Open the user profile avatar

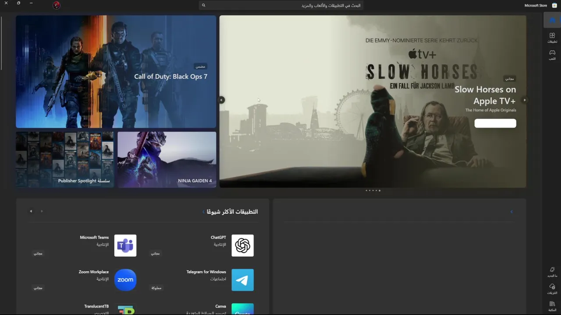click(x=56, y=5)
